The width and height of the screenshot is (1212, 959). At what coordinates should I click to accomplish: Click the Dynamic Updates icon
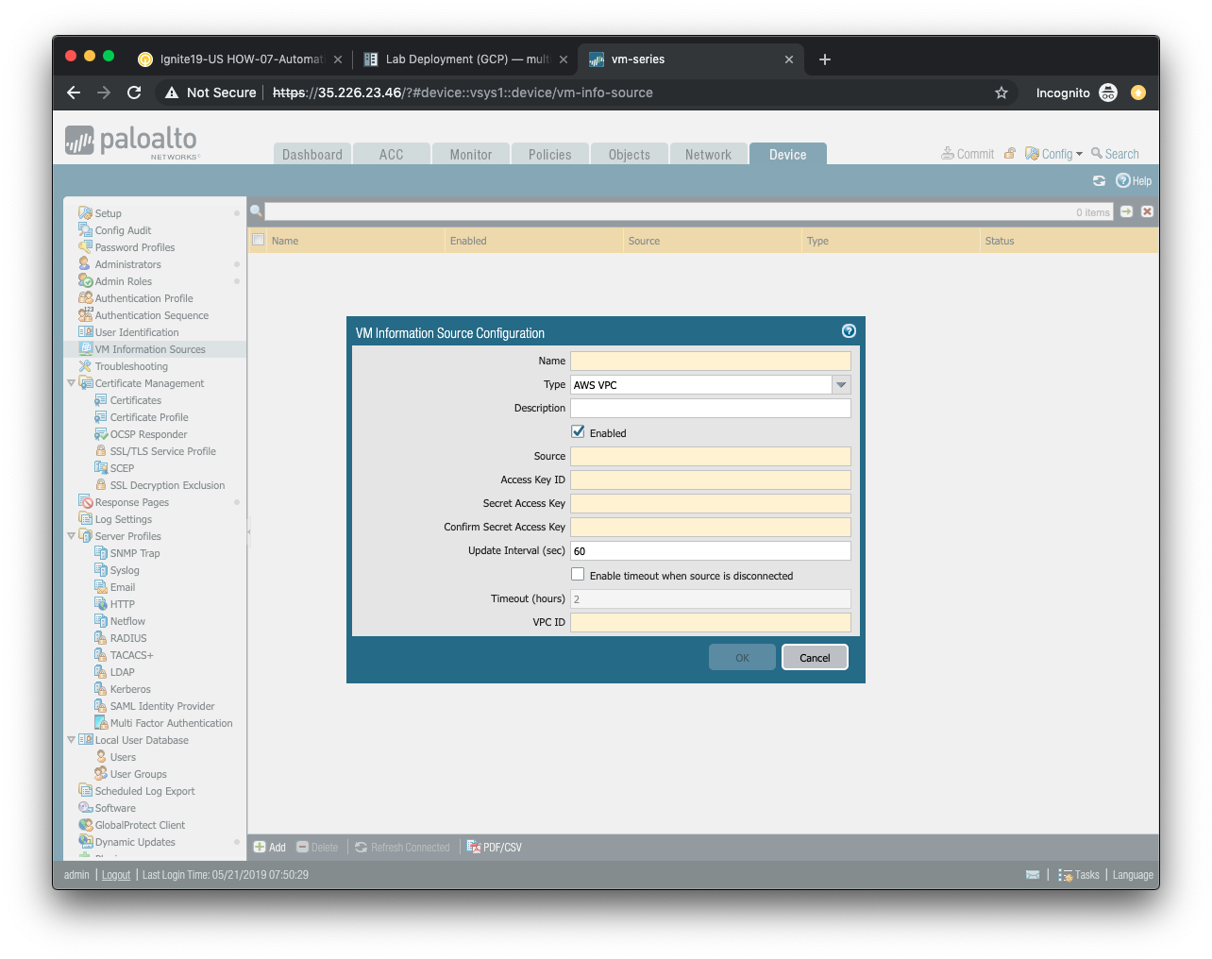coord(85,842)
